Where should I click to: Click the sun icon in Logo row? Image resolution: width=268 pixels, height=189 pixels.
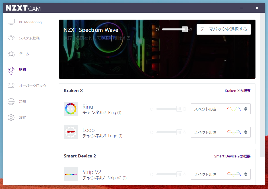185,132
